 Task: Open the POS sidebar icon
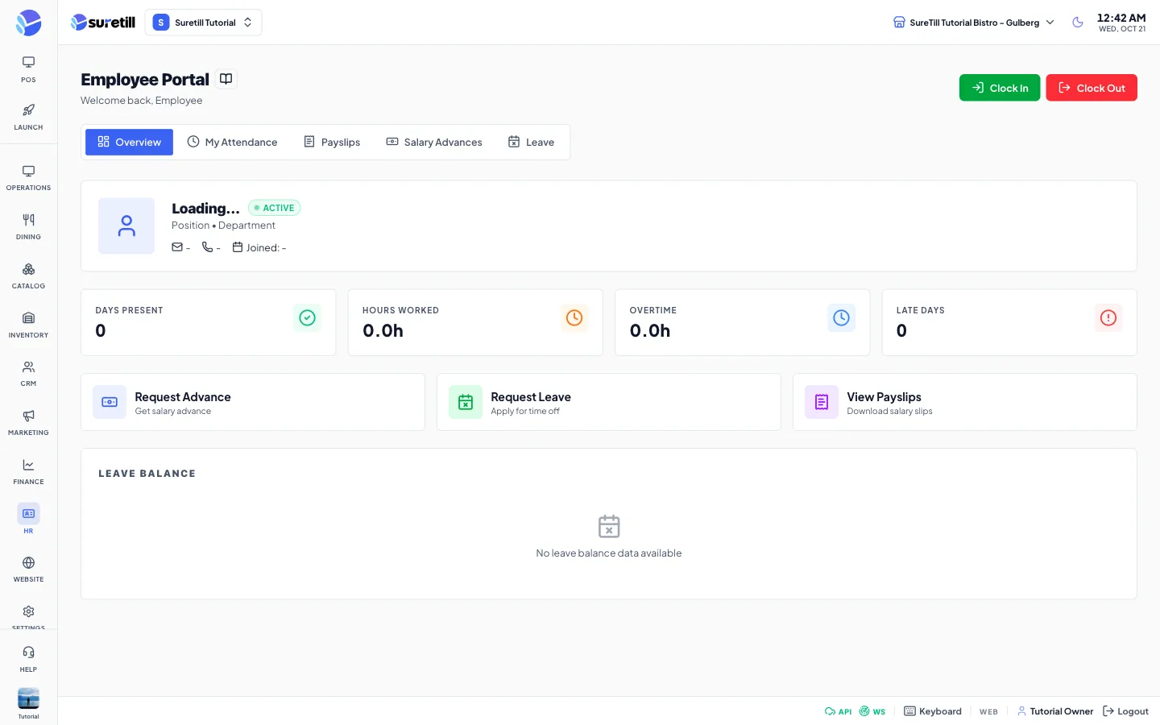28,69
